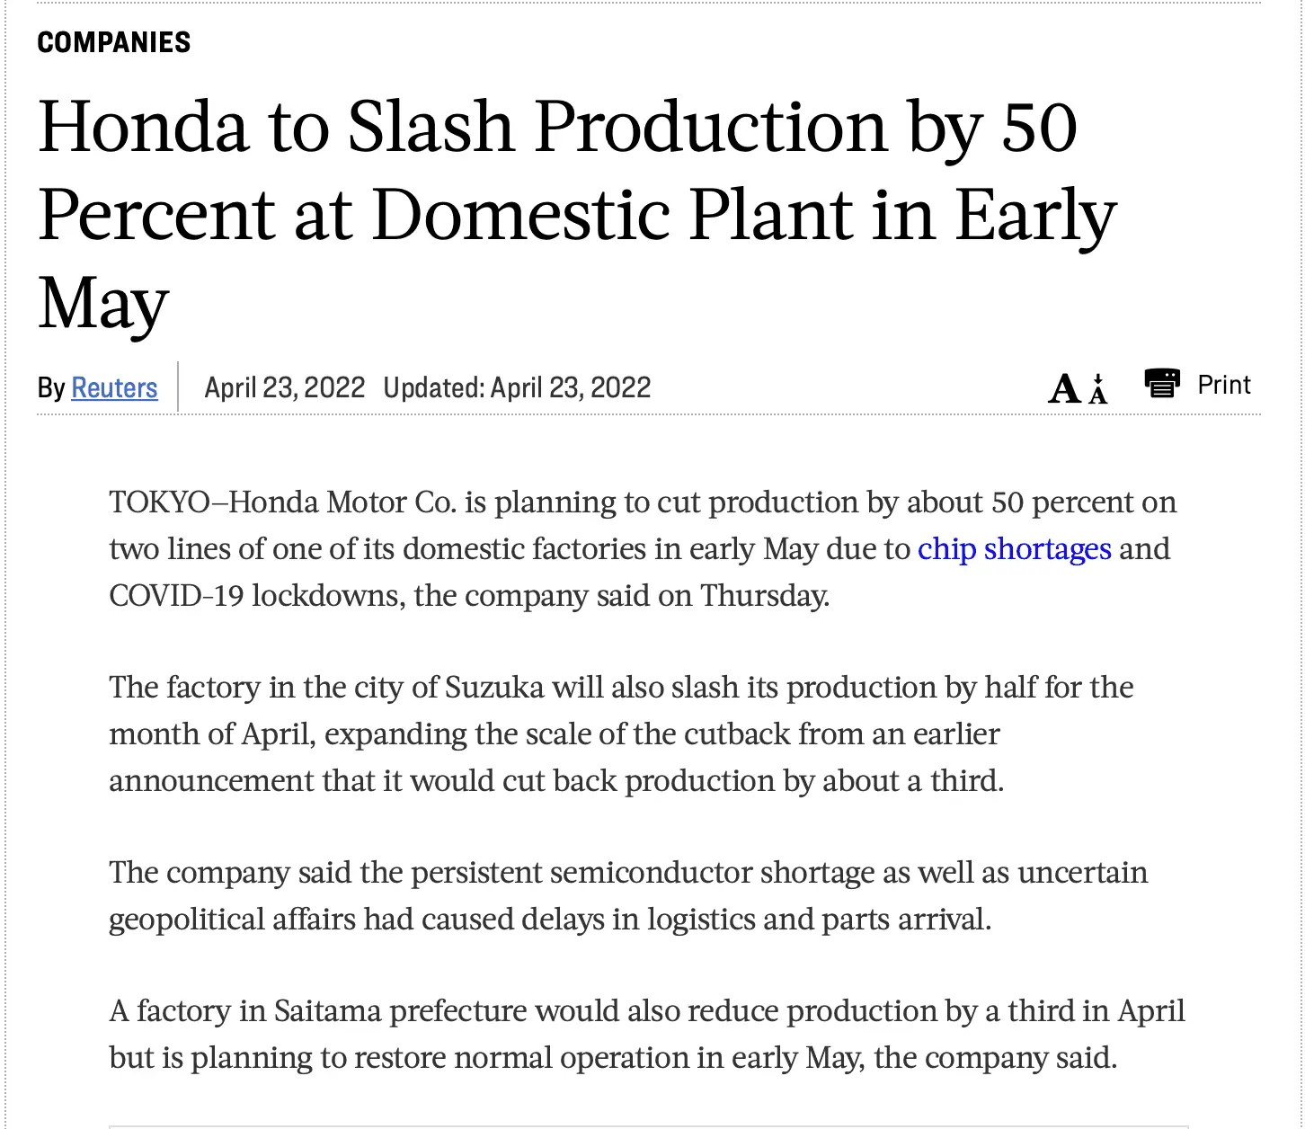
Task: Click the small A decrease-text icon
Action: point(1098,392)
